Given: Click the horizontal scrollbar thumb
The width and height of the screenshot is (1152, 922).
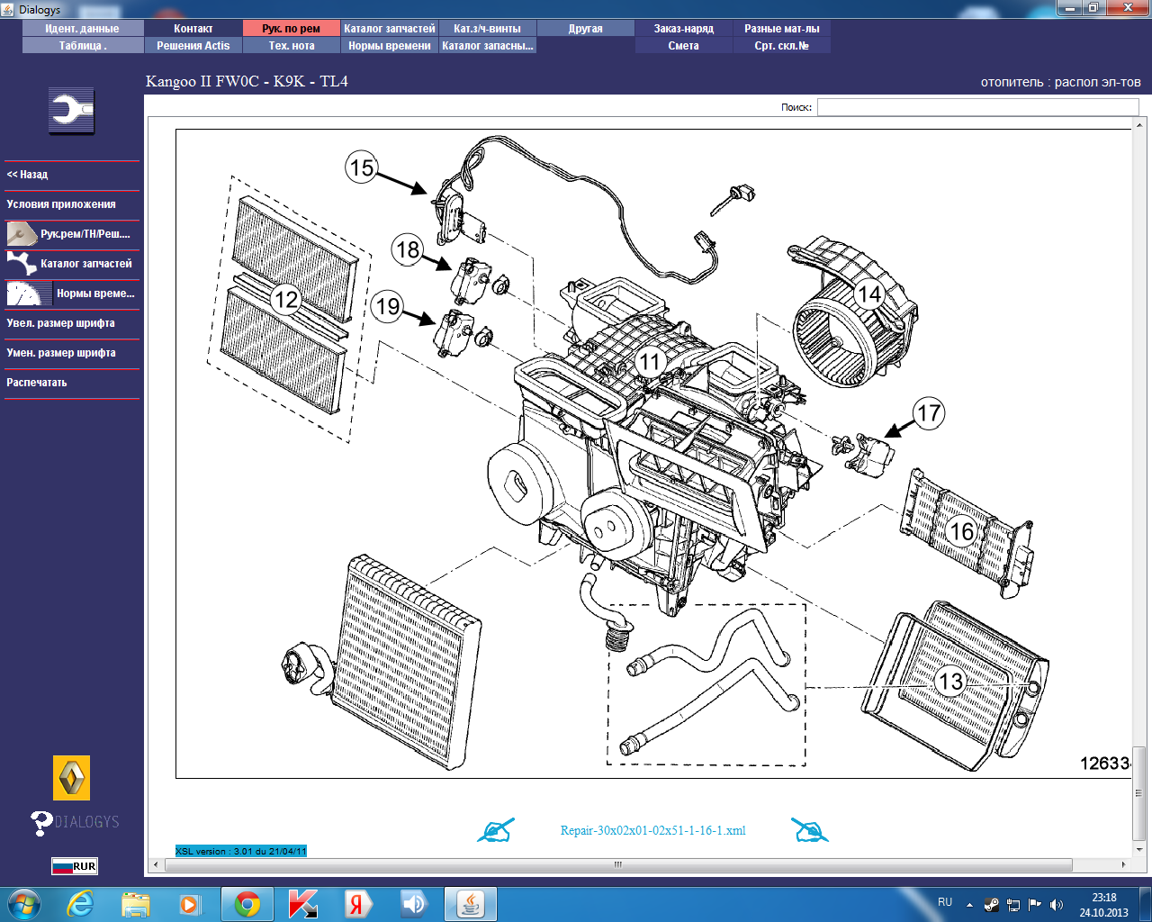Looking at the screenshot, I should 618,864.
